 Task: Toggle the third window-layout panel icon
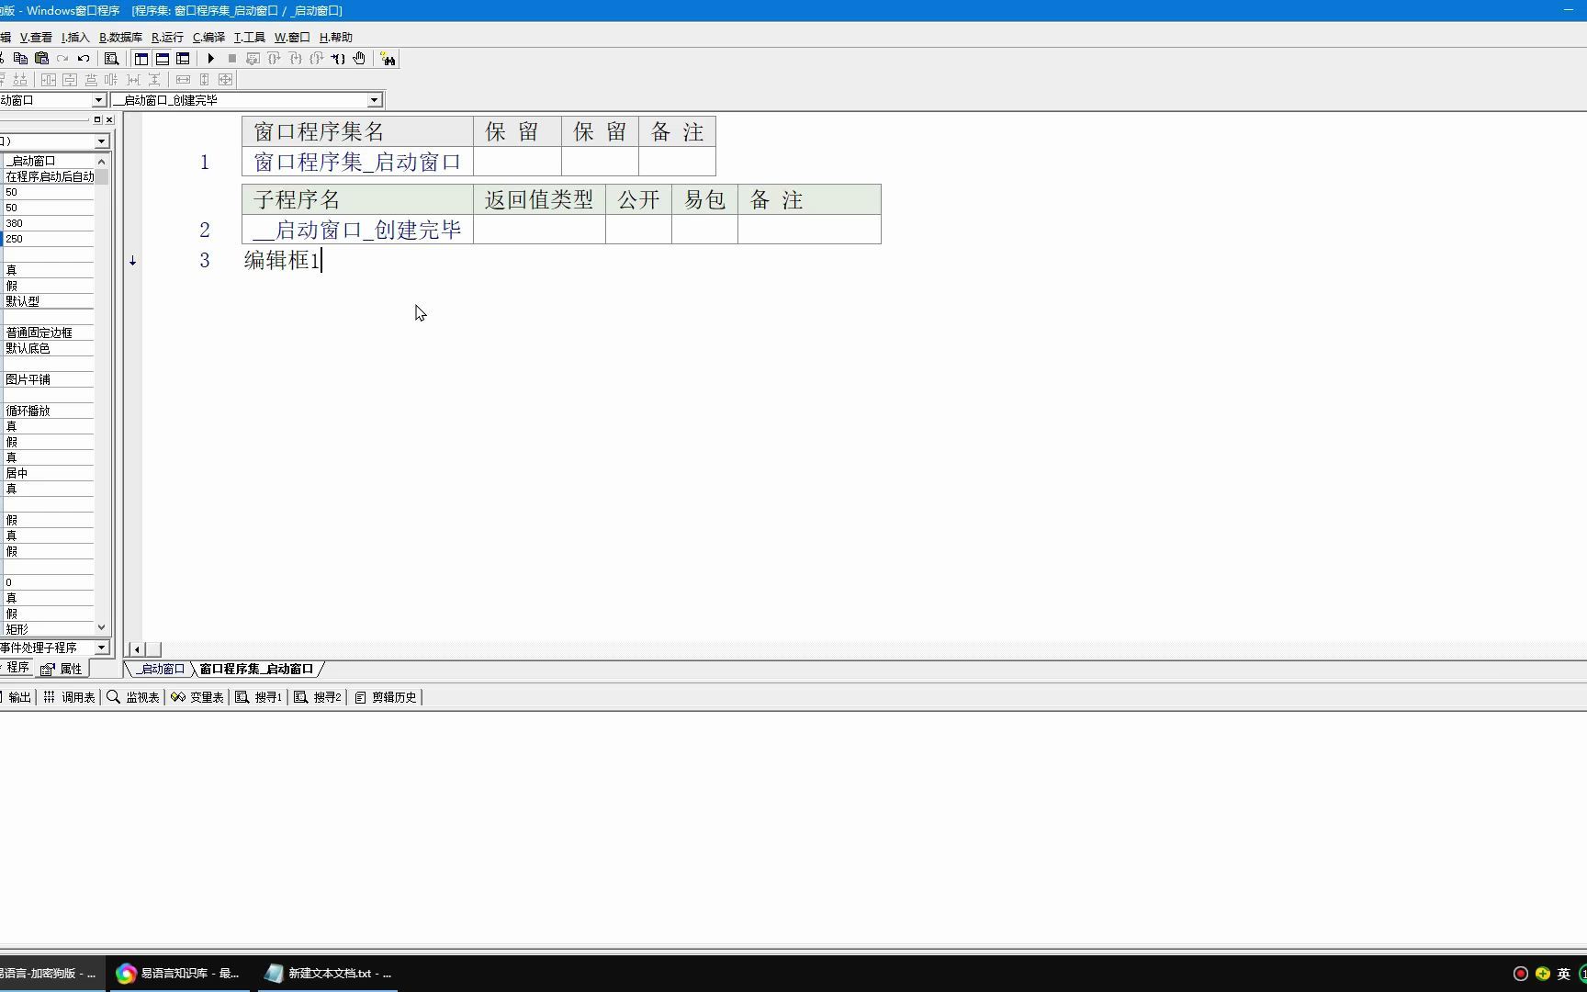(x=183, y=59)
